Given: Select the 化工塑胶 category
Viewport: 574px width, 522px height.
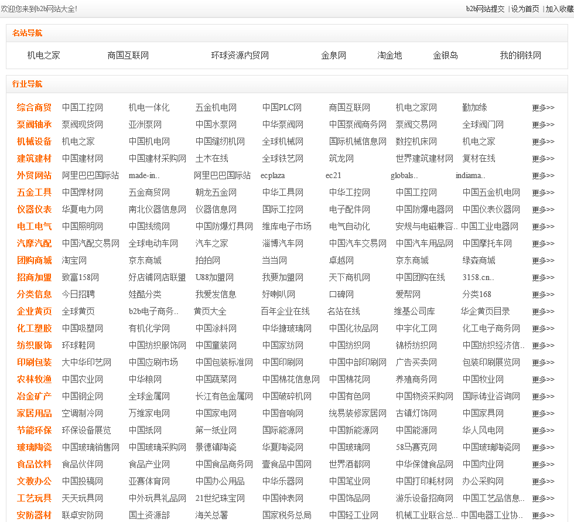Looking at the screenshot, I should click(x=34, y=328).
